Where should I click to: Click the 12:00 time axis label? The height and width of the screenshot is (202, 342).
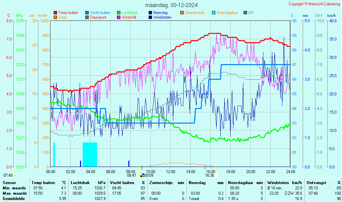click(171, 171)
